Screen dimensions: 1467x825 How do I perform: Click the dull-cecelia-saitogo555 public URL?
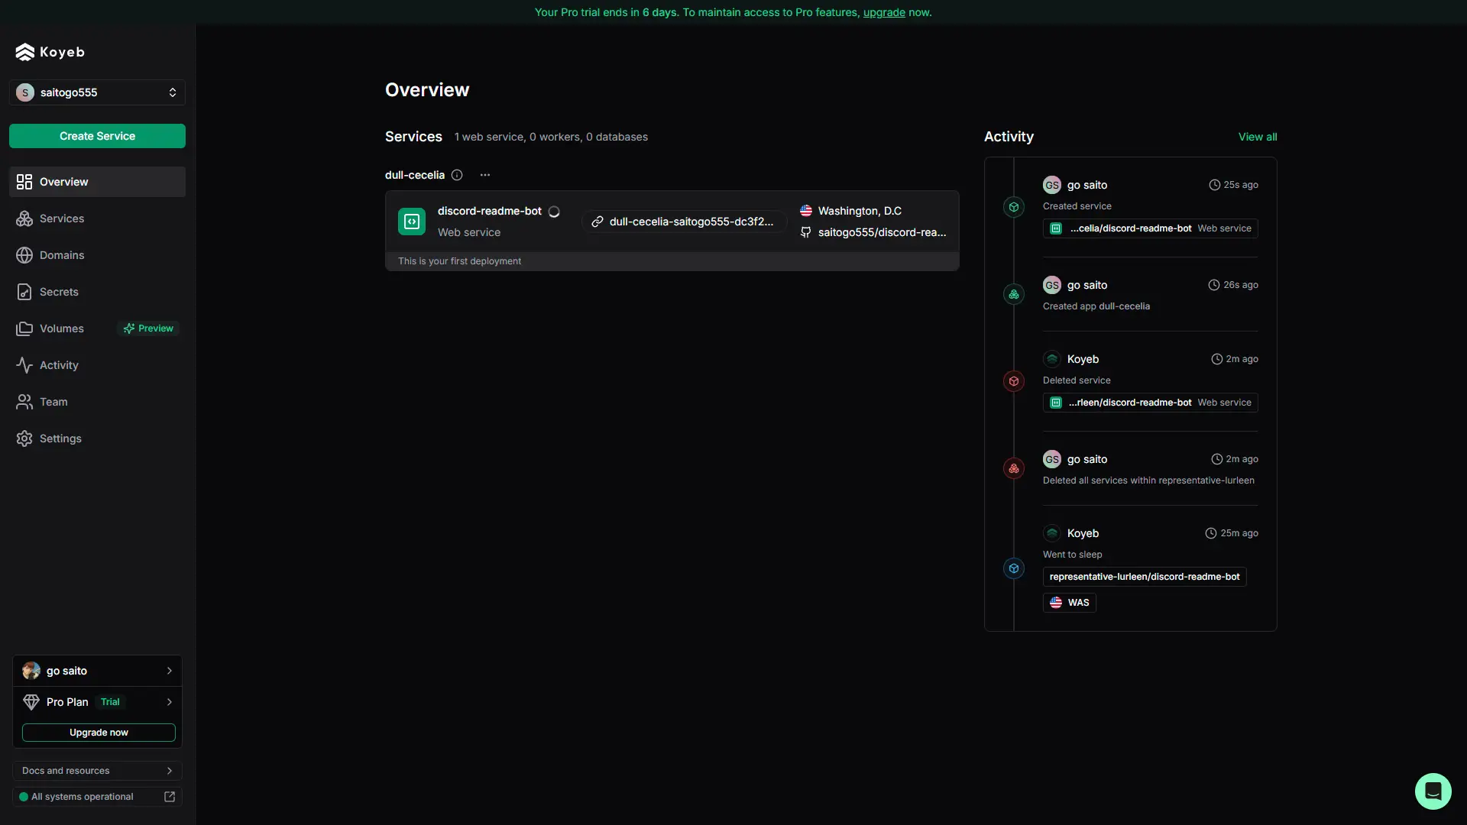click(684, 222)
